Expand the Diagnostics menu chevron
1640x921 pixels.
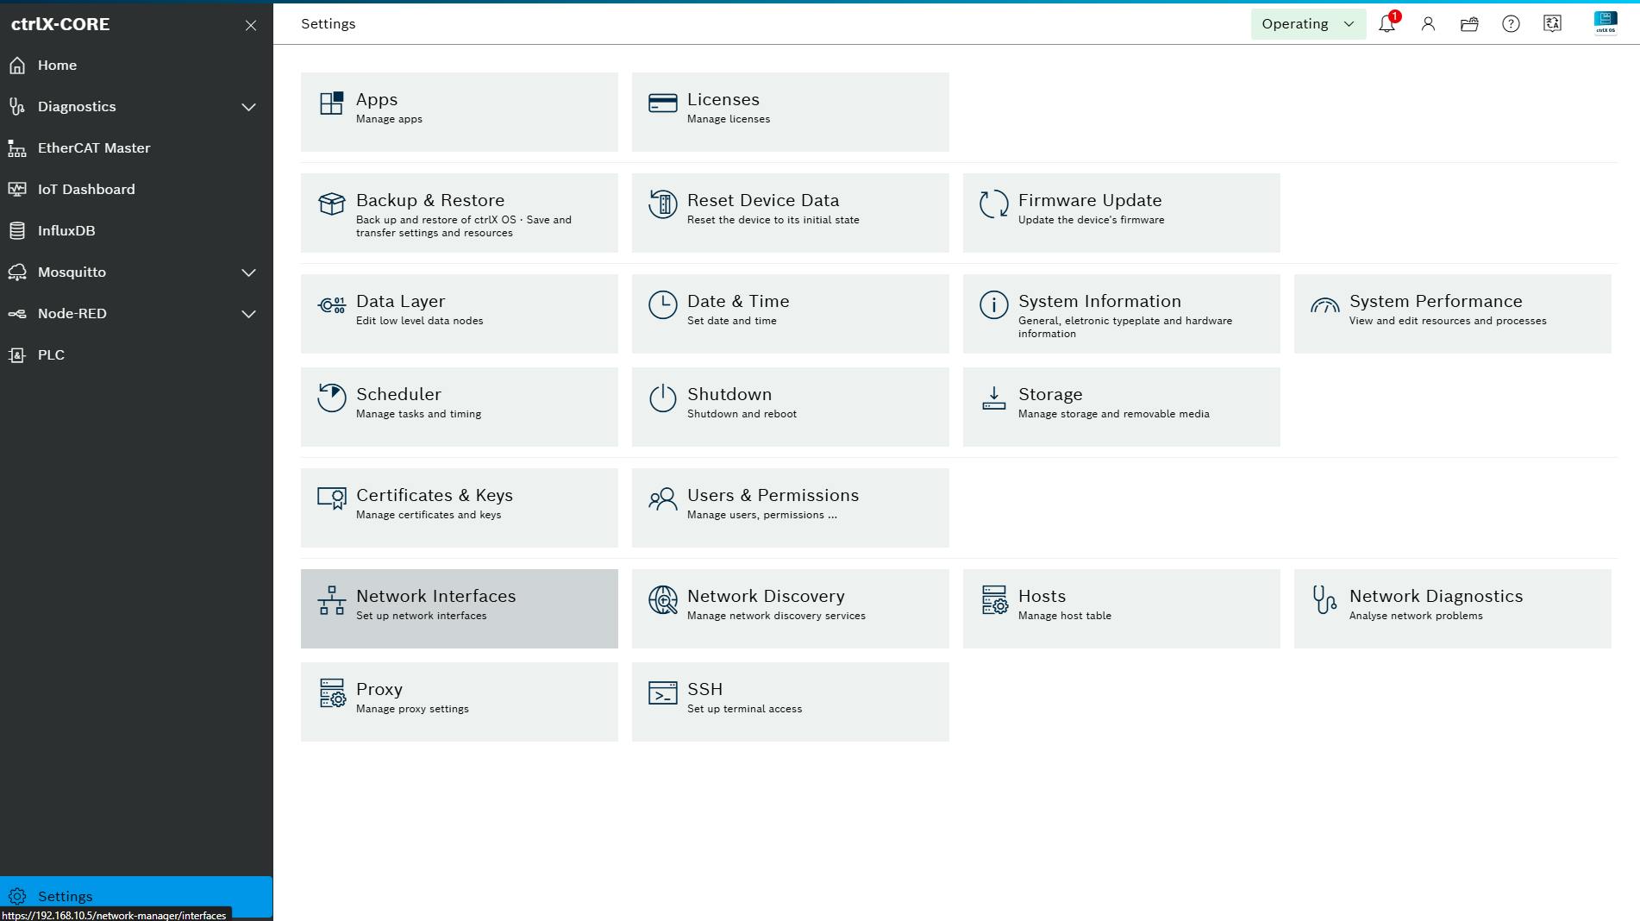(248, 107)
